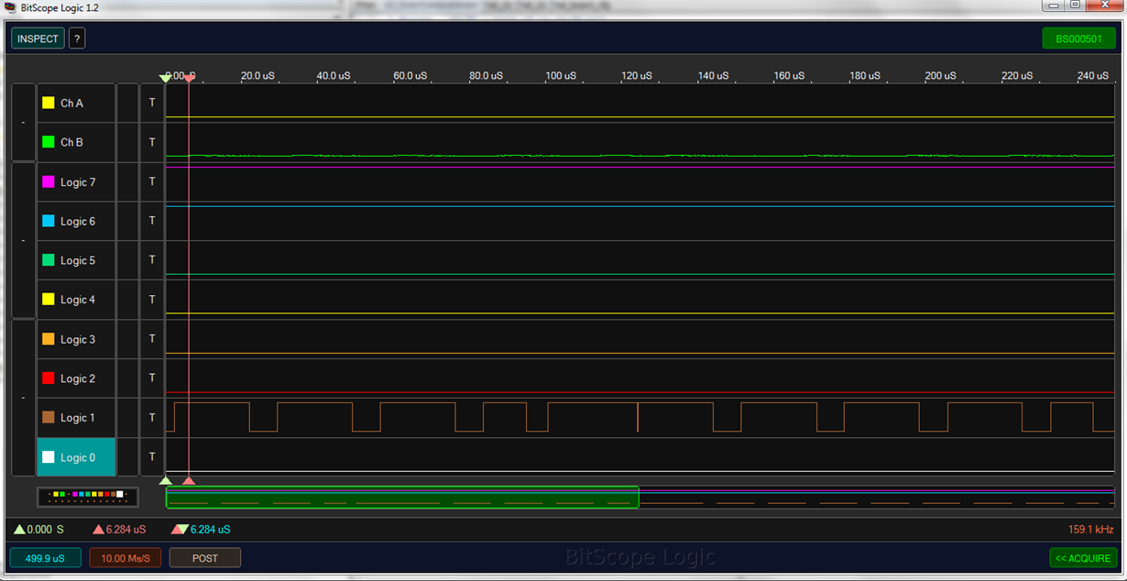
Task: Click the green cursor 0.000 S readout
Action: click(39, 530)
